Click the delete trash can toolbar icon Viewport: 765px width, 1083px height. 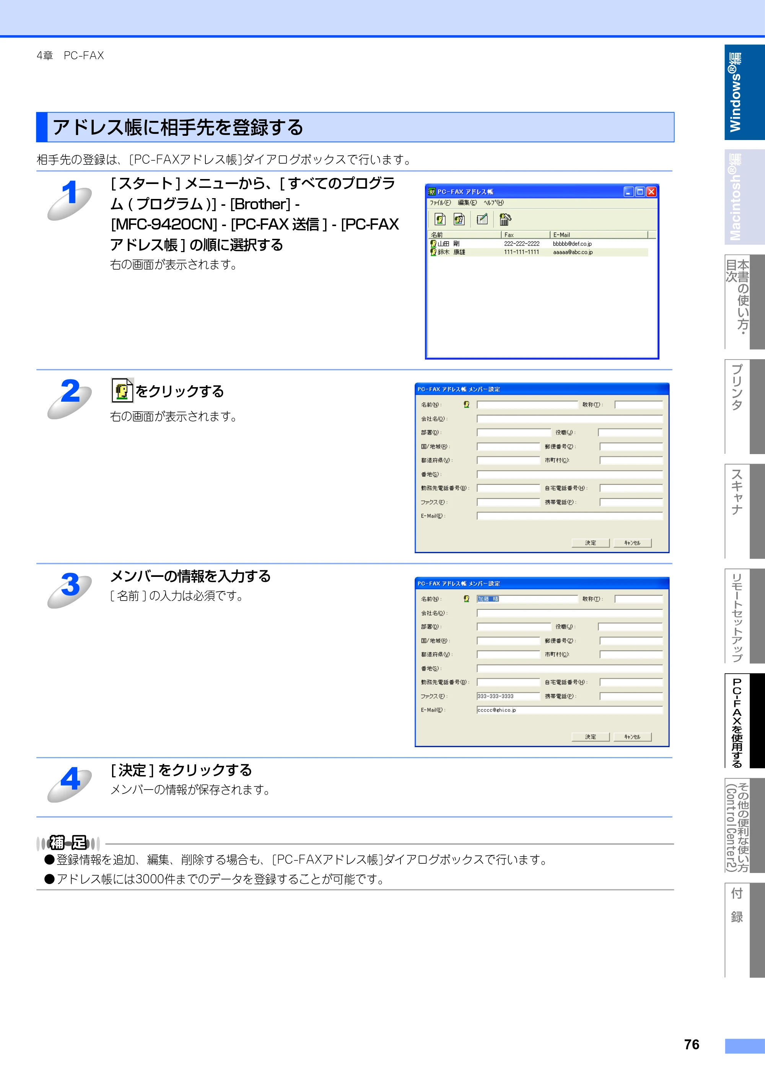tap(505, 219)
